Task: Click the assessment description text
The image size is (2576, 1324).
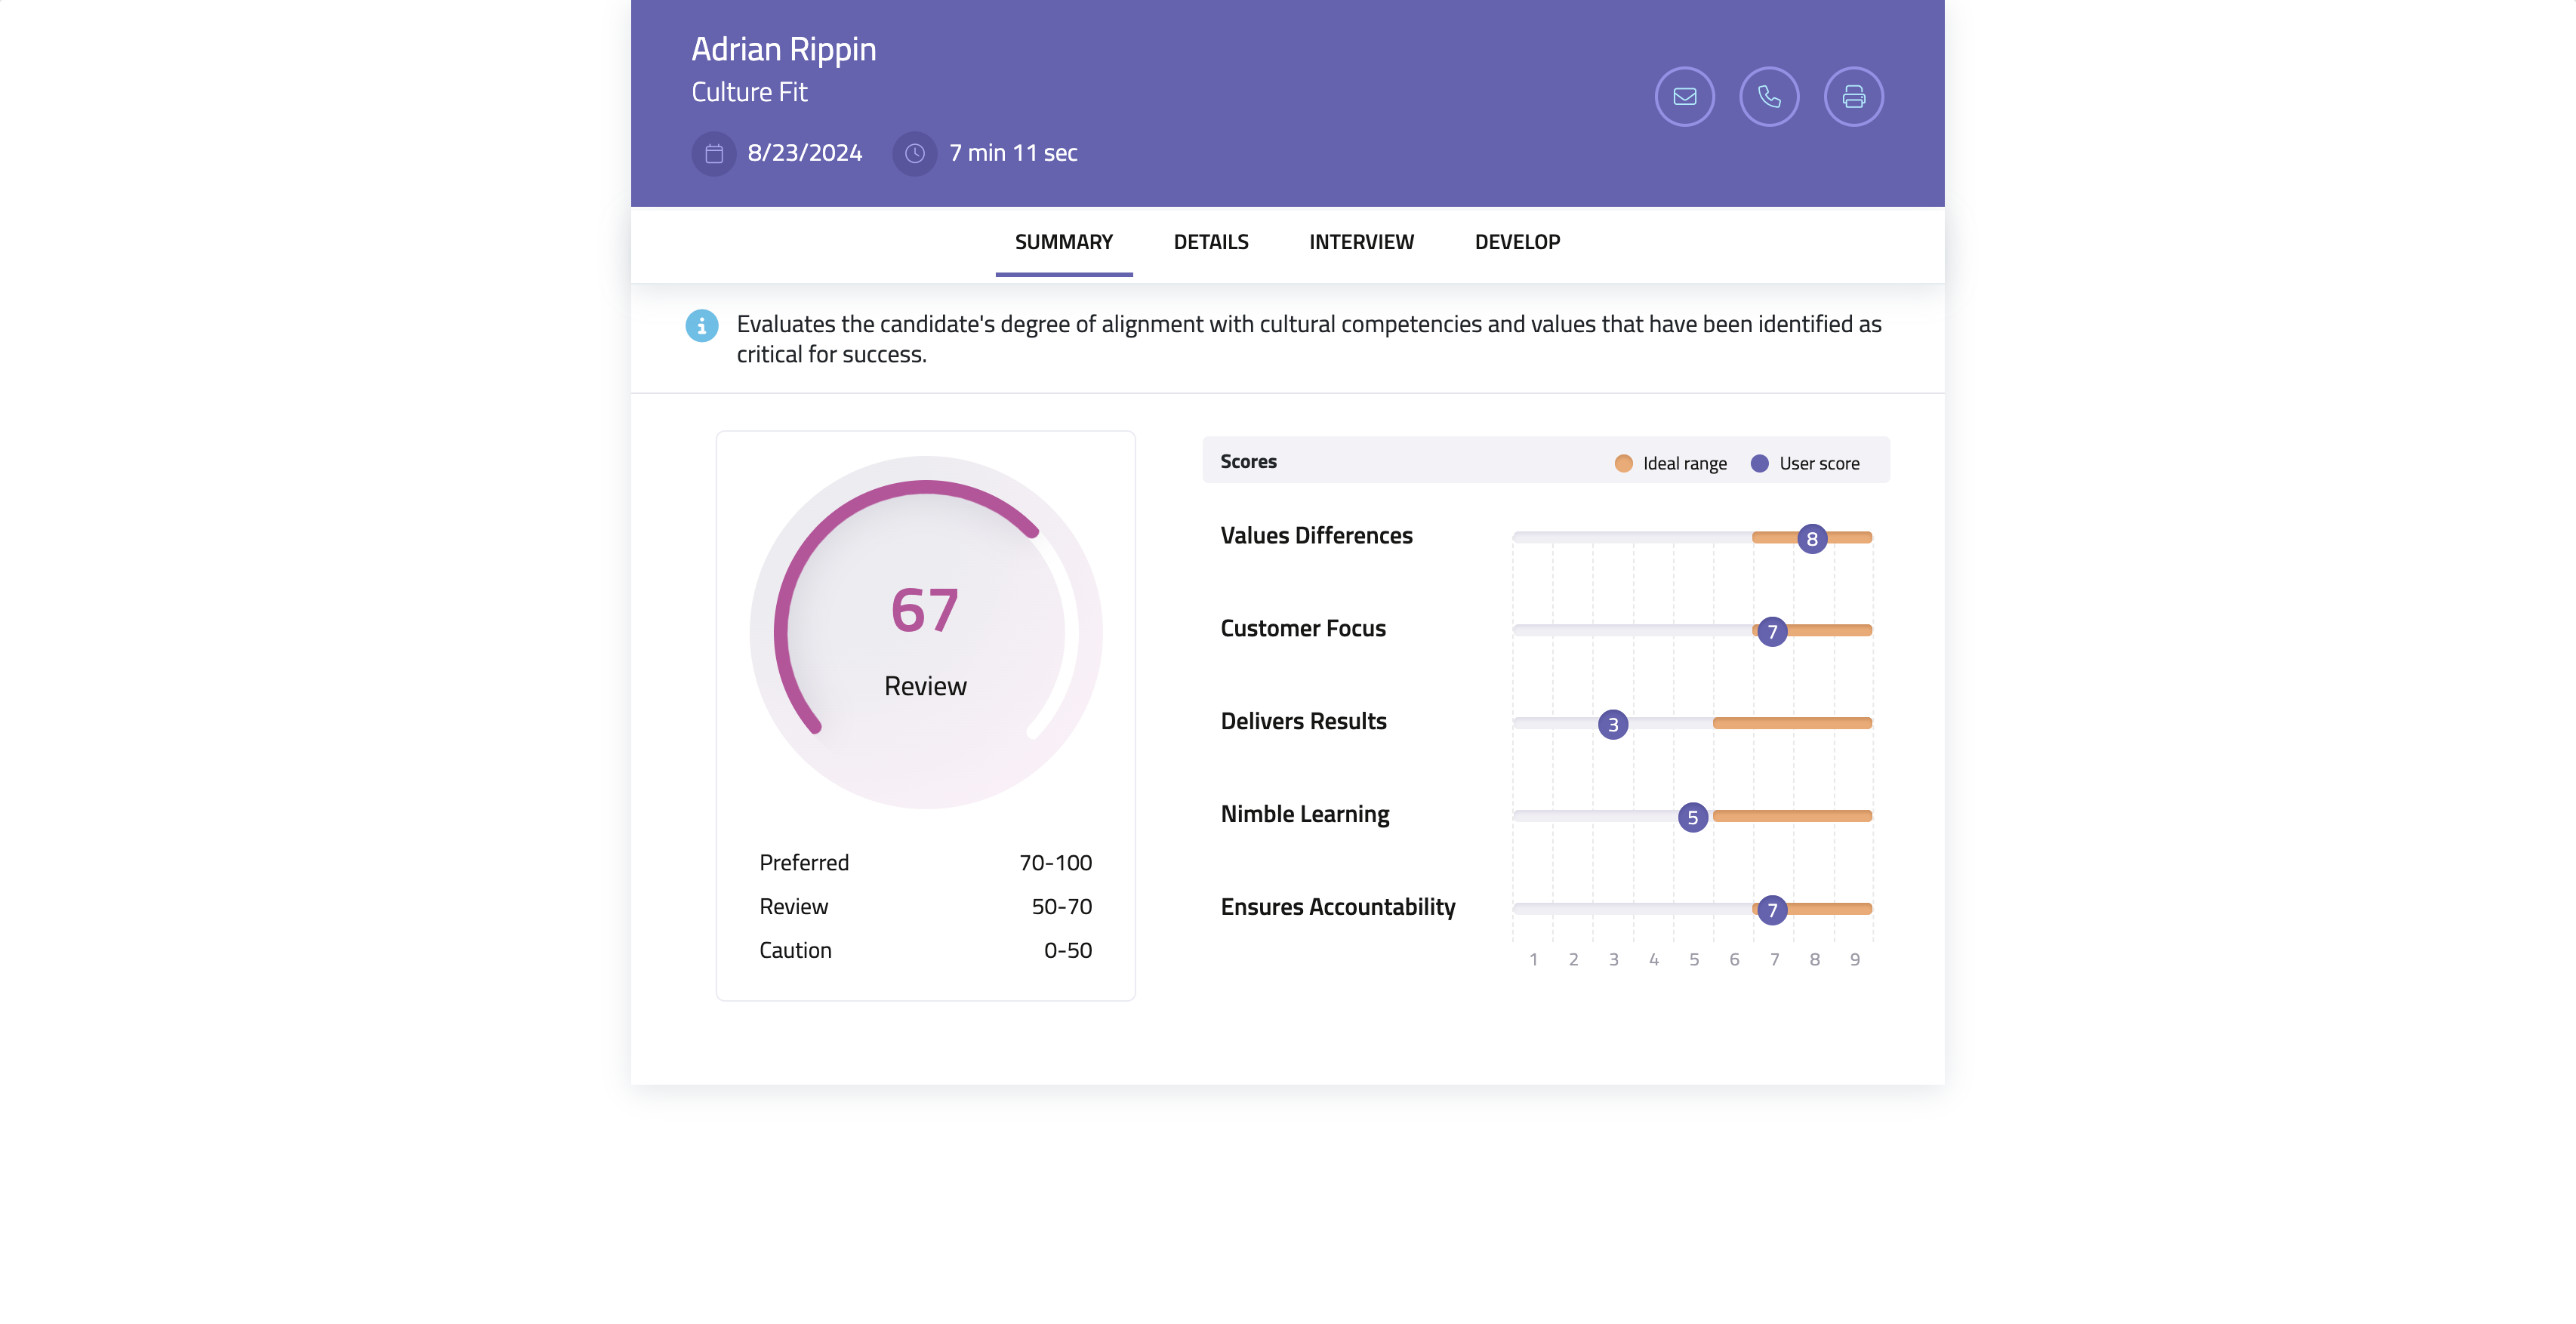Action: 1308,339
